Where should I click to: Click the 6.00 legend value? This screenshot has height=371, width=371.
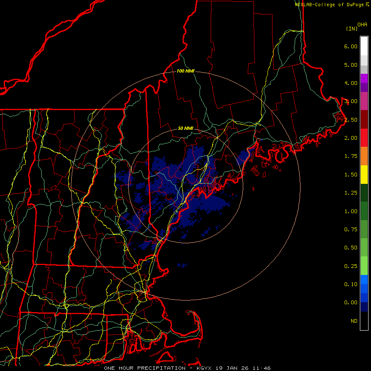pos(351,46)
